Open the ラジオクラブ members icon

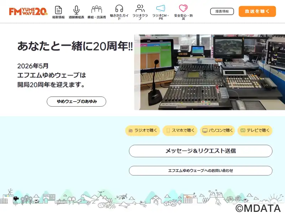click(x=140, y=8)
